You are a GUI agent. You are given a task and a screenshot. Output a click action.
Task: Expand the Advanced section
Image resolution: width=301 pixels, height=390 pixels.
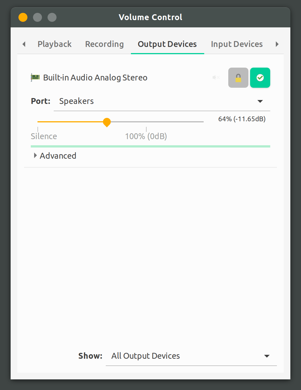coord(55,156)
